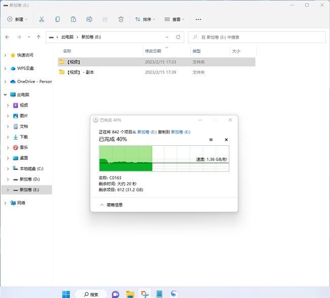
Task: Click the Copy icon in toolbar
Action: pos(57,19)
